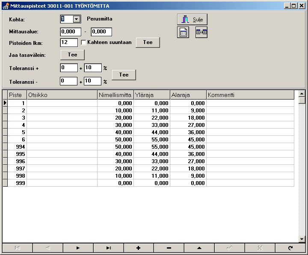
Task: Select Alaraja cell 27,000 in row 4
Action: click(188, 125)
